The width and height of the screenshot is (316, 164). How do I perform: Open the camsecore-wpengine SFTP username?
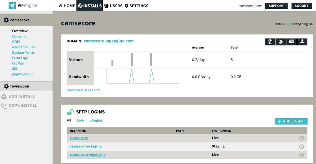[x=88, y=155]
